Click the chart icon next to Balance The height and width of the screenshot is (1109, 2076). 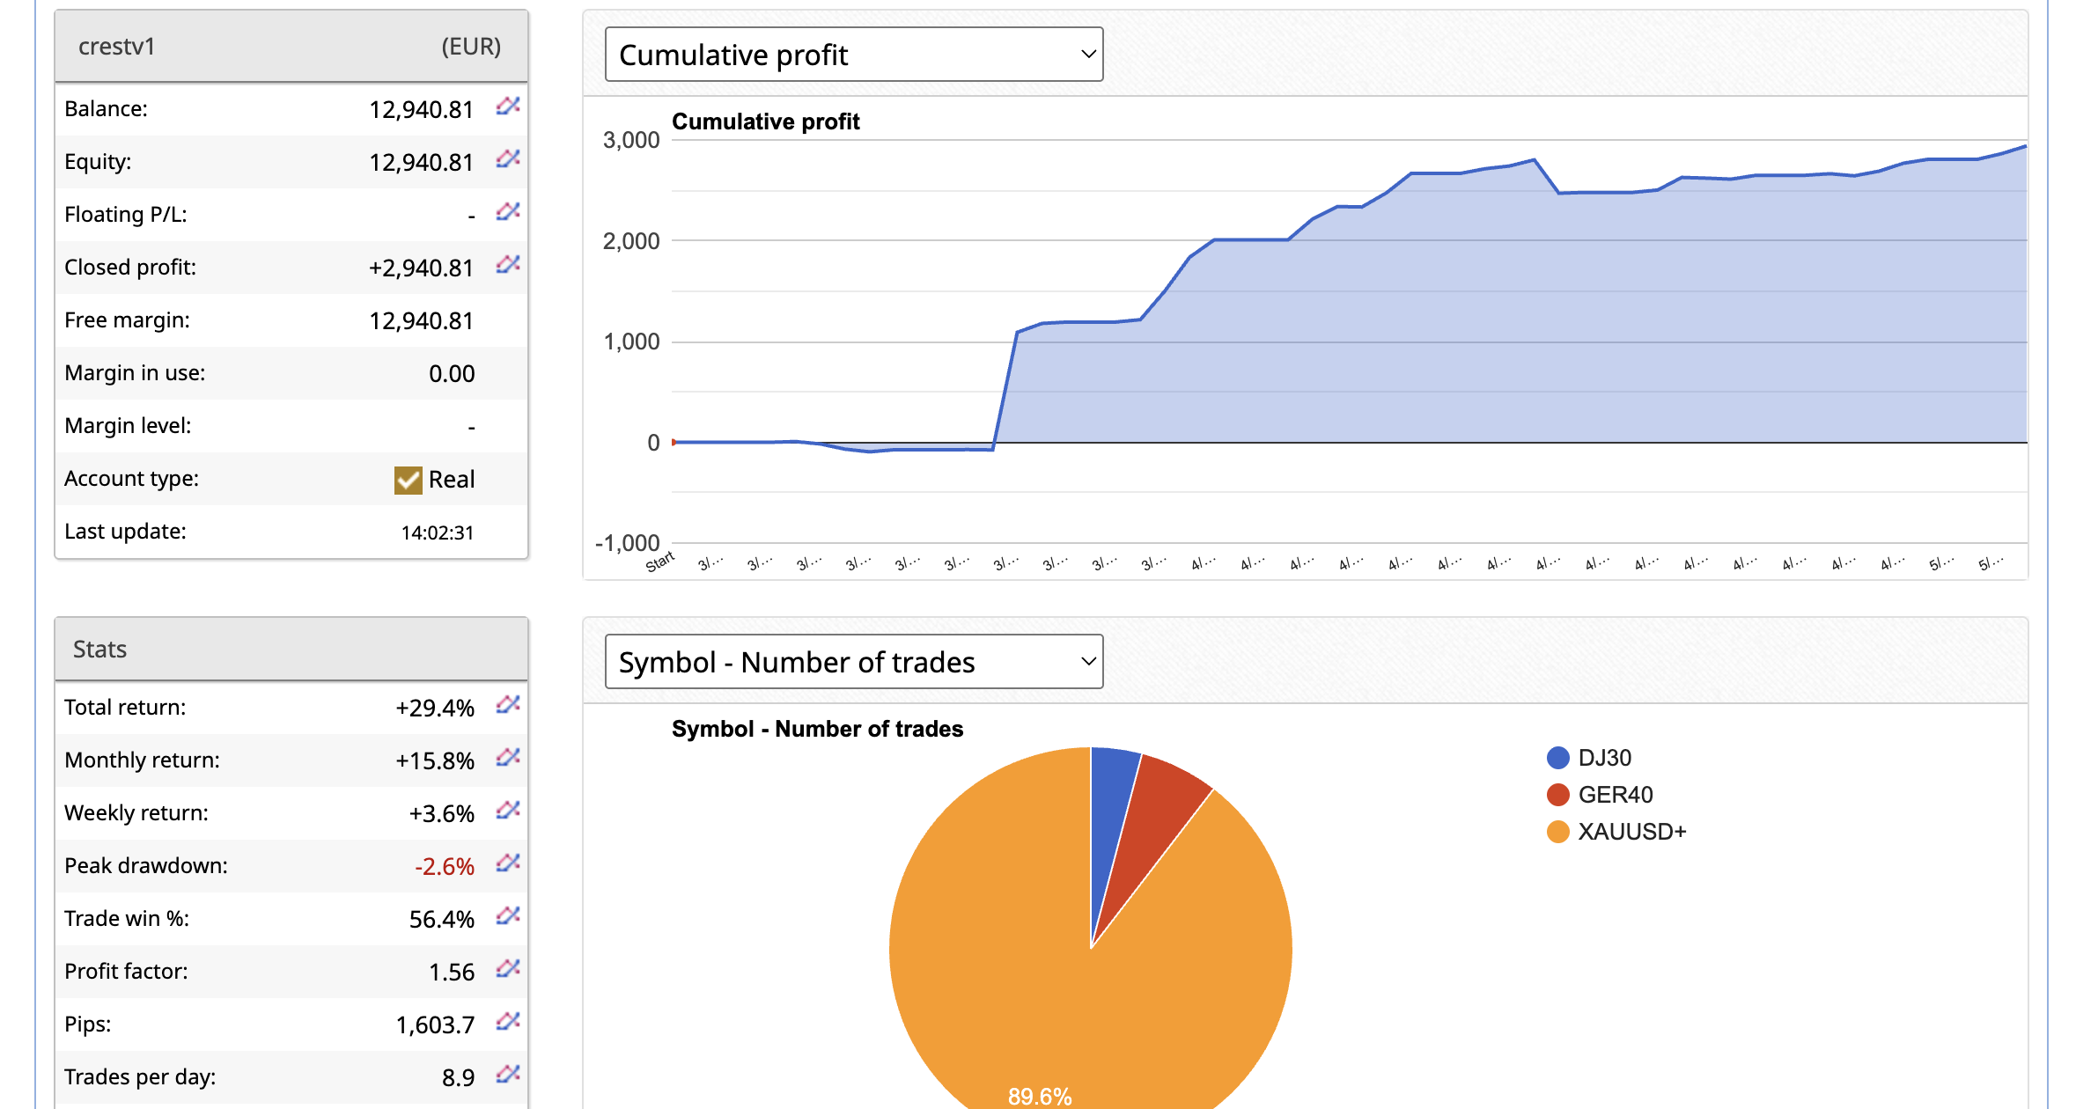click(508, 106)
